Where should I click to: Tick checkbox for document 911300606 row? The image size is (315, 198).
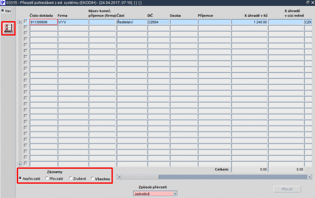(x=26, y=21)
